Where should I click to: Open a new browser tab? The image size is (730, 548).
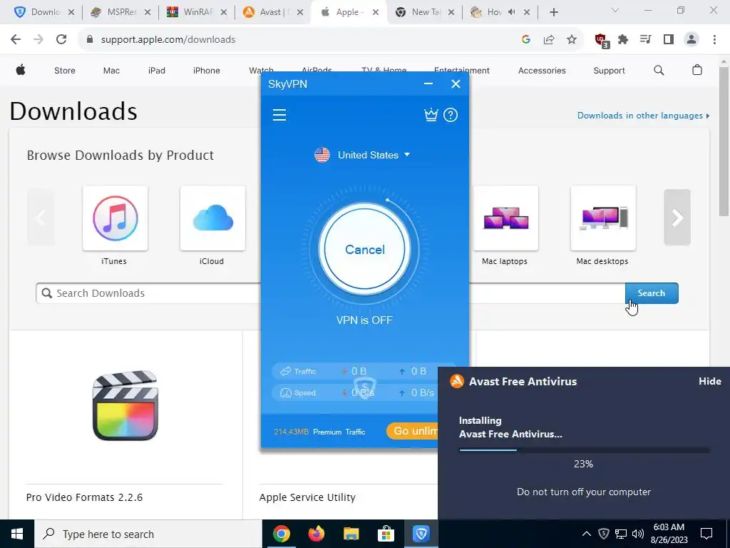point(553,12)
